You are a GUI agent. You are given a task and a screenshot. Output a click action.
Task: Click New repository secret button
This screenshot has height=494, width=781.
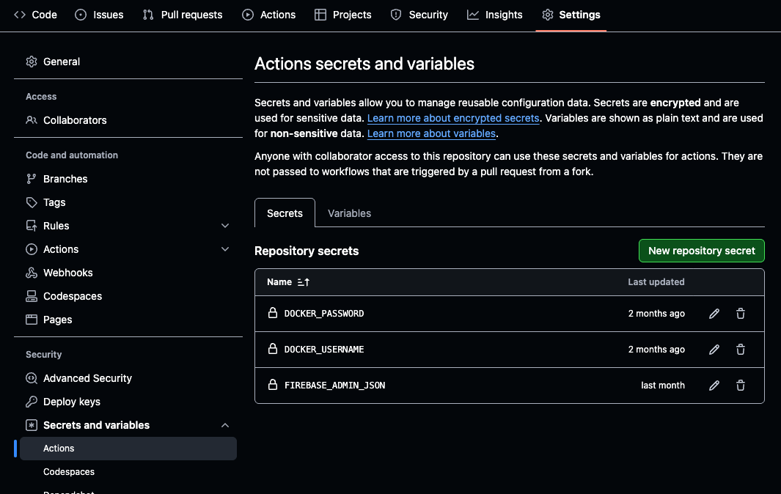coord(701,251)
